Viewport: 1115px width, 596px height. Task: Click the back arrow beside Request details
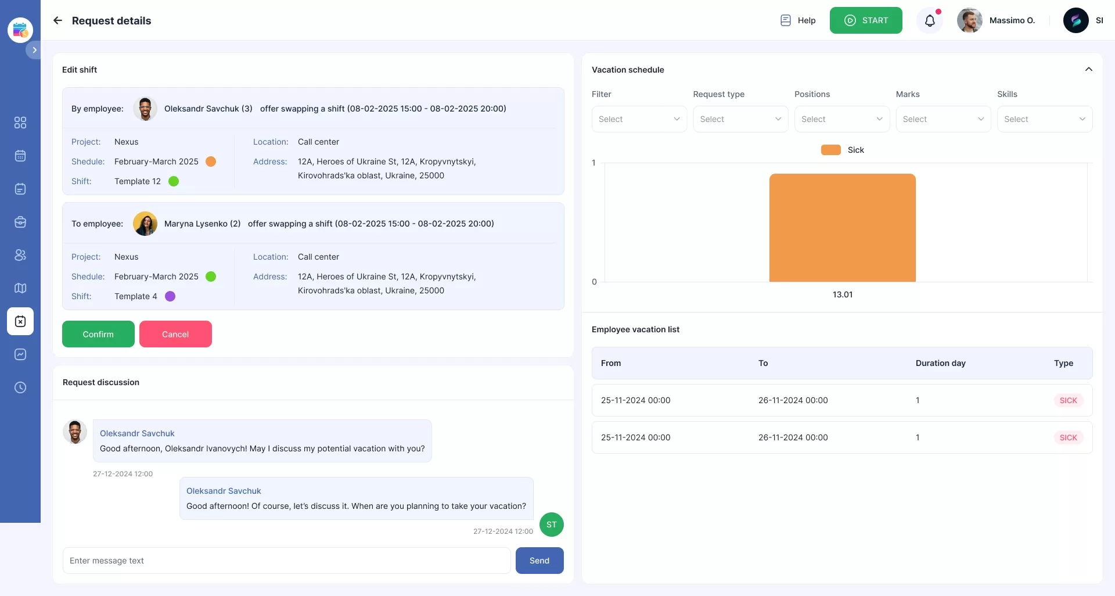pyautogui.click(x=57, y=20)
